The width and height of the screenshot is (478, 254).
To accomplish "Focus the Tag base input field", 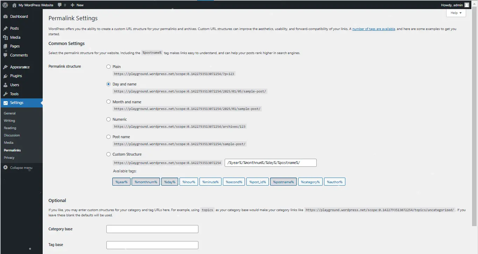I will coord(152,245).
